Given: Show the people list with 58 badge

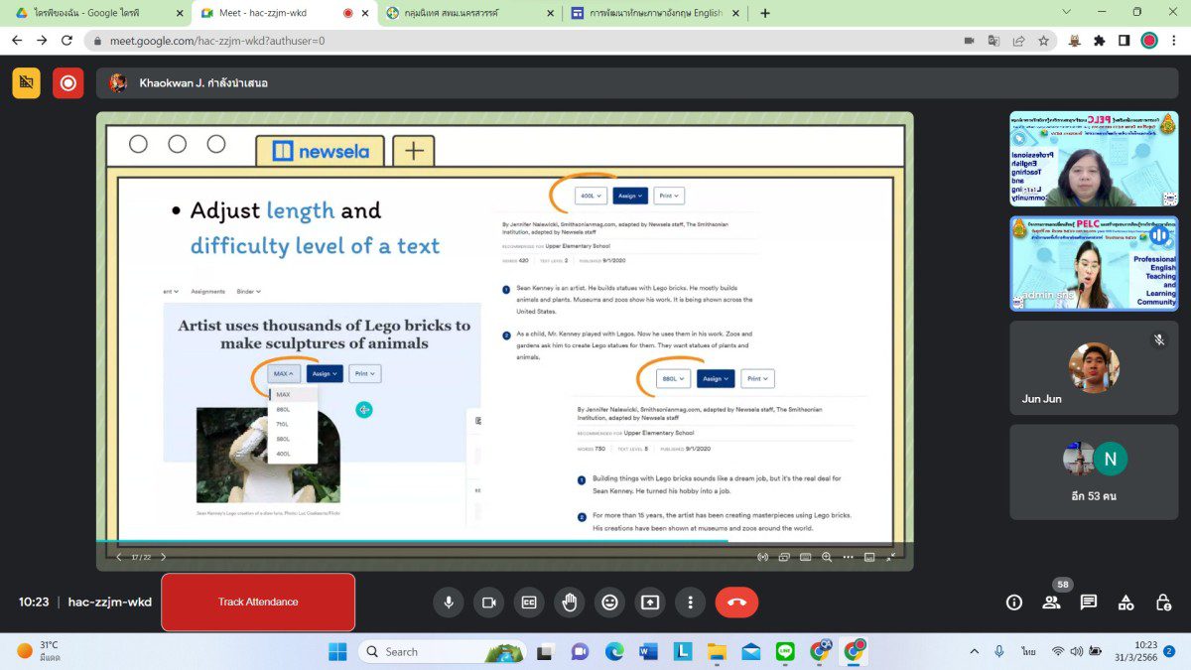Looking at the screenshot, I should point(1051,602).
